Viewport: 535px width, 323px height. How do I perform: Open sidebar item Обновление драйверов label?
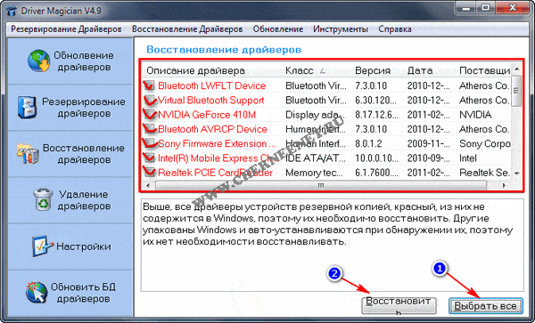click(x=84, y=61)
